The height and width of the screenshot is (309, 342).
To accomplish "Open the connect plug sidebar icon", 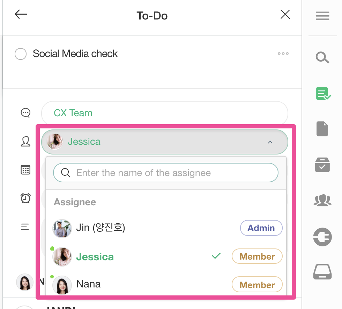I will (322, 237).
